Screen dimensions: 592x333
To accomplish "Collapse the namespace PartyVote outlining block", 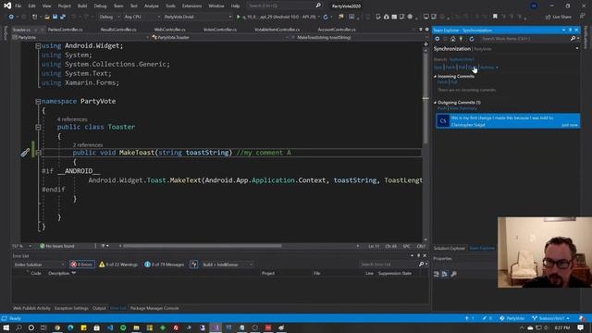I will (x=38, y=101).
